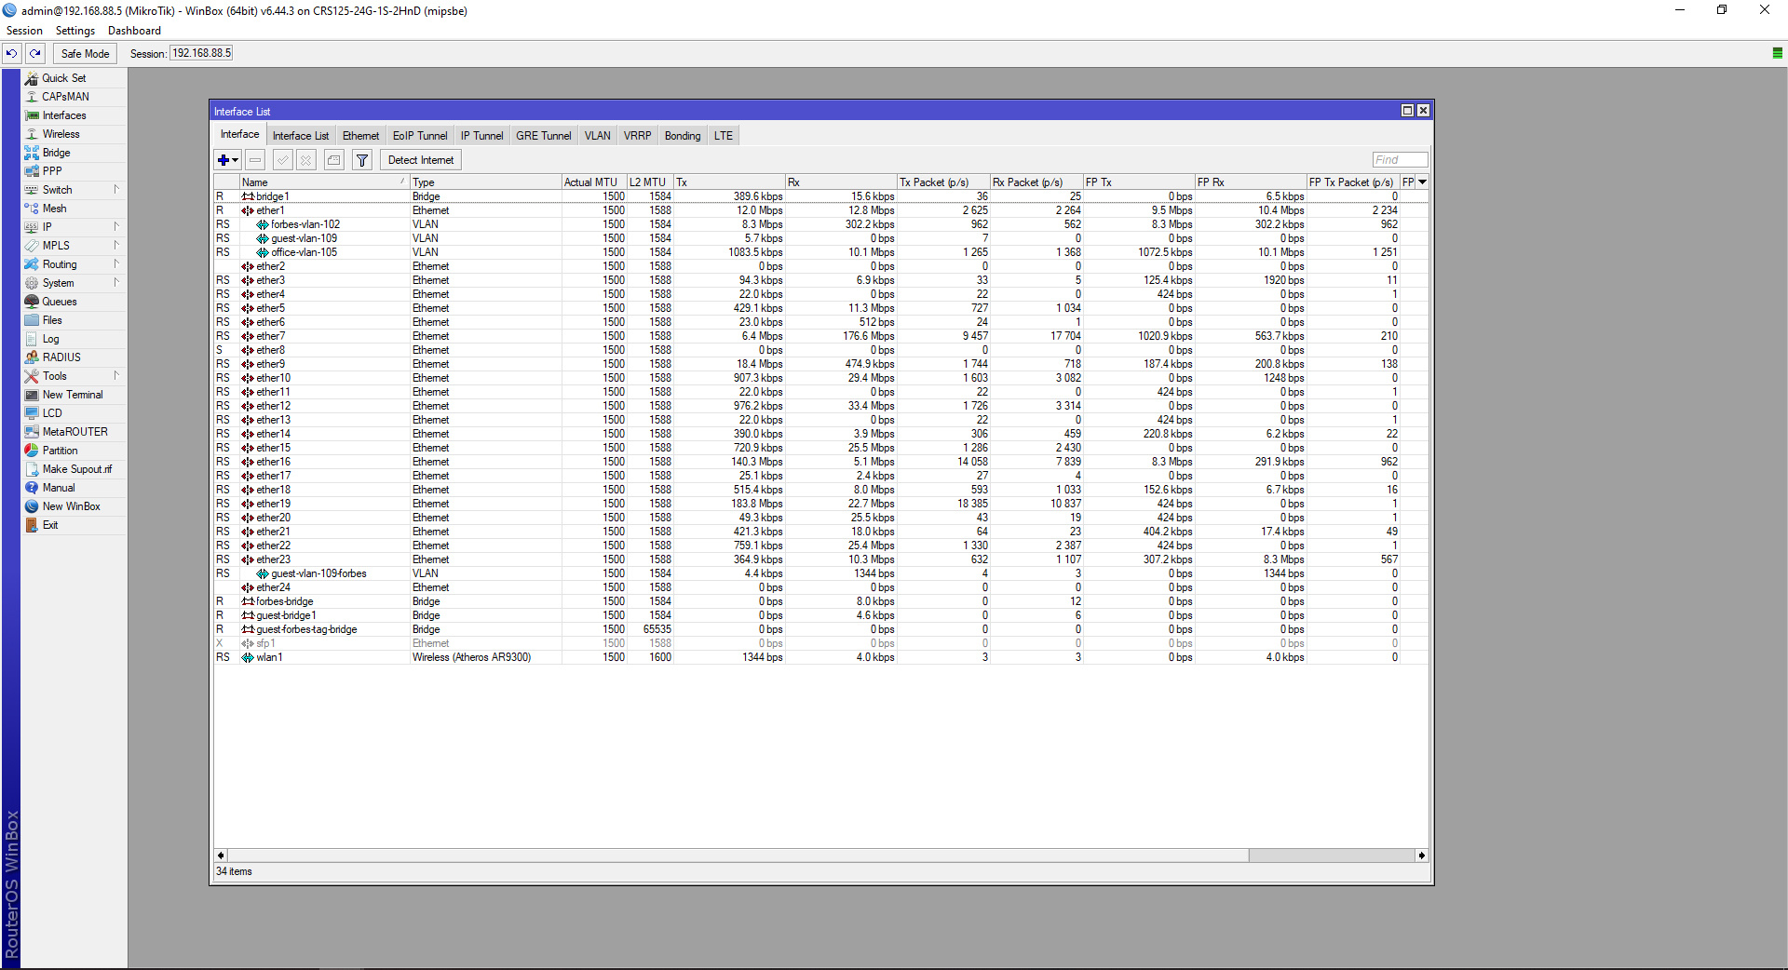Switch to the GRE Tunnel tab

544,136
